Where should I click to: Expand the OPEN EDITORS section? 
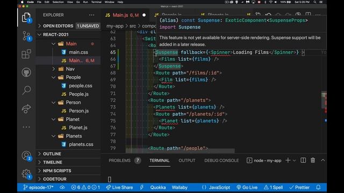point(58,26)
